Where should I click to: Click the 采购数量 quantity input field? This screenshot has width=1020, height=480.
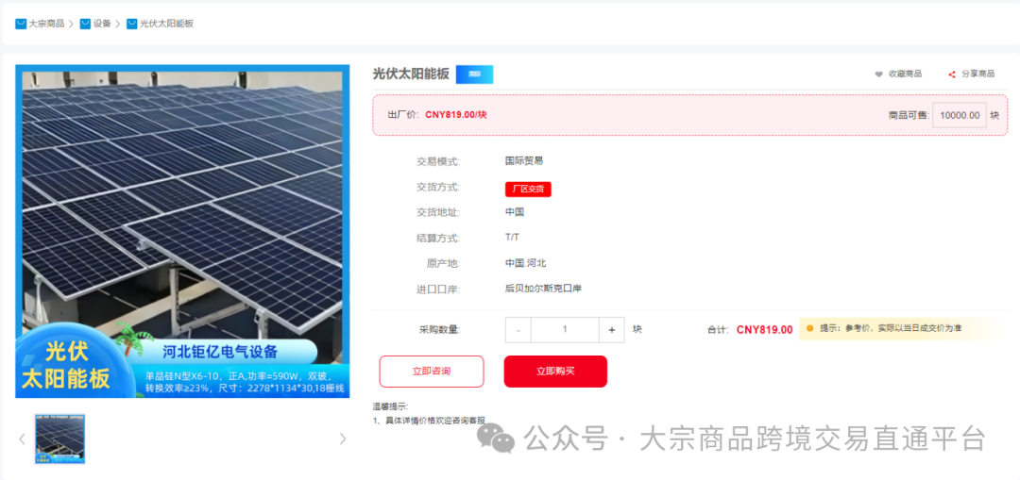(565, 329)
